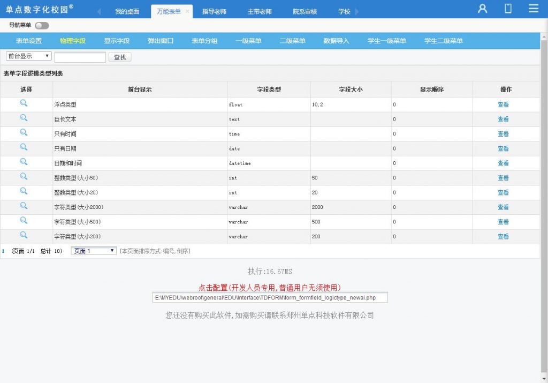
Task: Open the 页面 1 page selector dropdown
Action: (94, 251)
